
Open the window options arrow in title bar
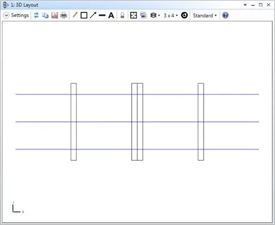[245, 5]
